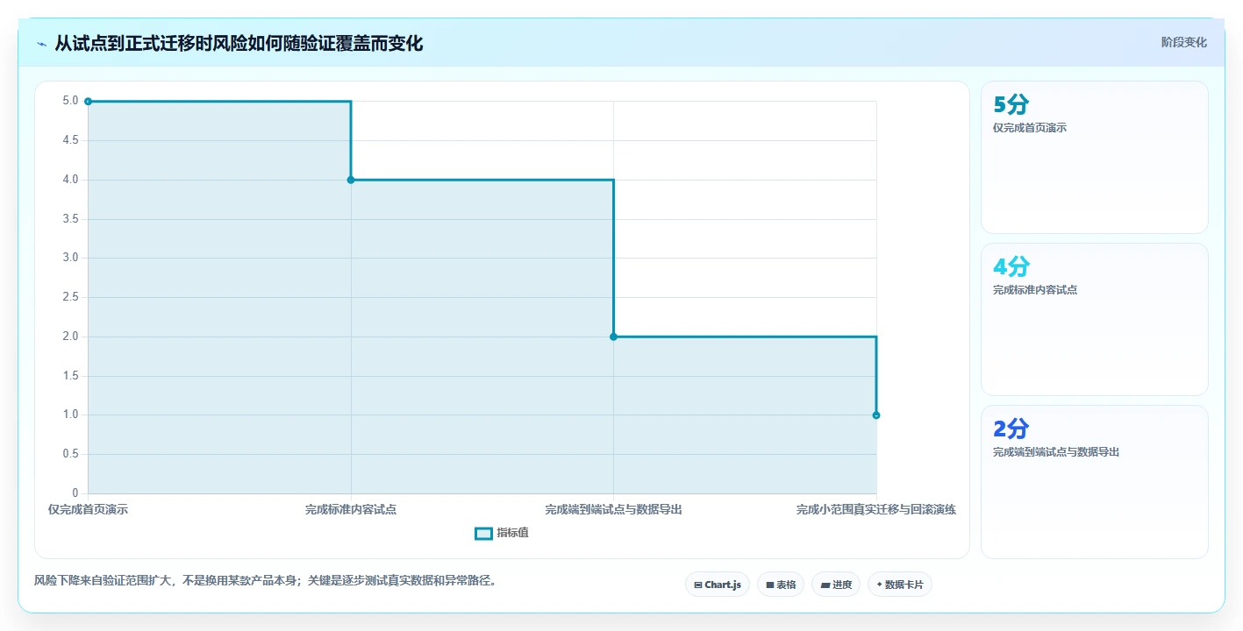Viewport: 1243px width, 631px height.
Task: Click y-axis tick label 0.5
Action: pyautogui.click(x=70, y=454)
